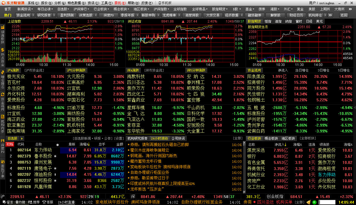The image size is (356, 205).
Task: Click the 返回 button
Action: [344, 15]
